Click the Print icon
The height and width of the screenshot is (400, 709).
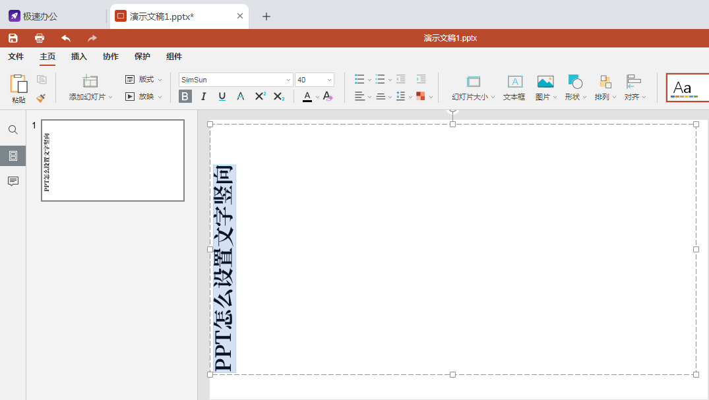coord(40,38)
